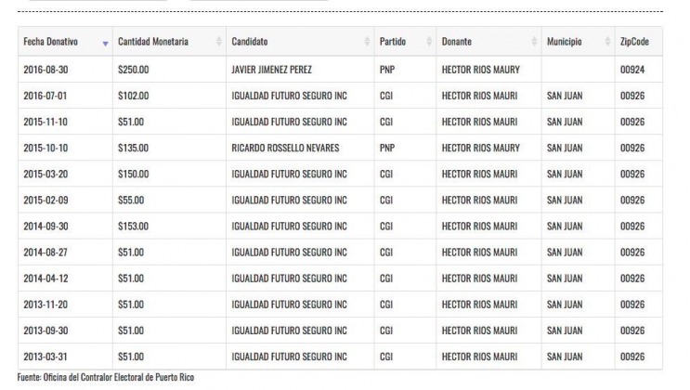Select the 2013-03-31 date cell
Viewport: 690px width, 390px height.
click(x=65, y=357)
